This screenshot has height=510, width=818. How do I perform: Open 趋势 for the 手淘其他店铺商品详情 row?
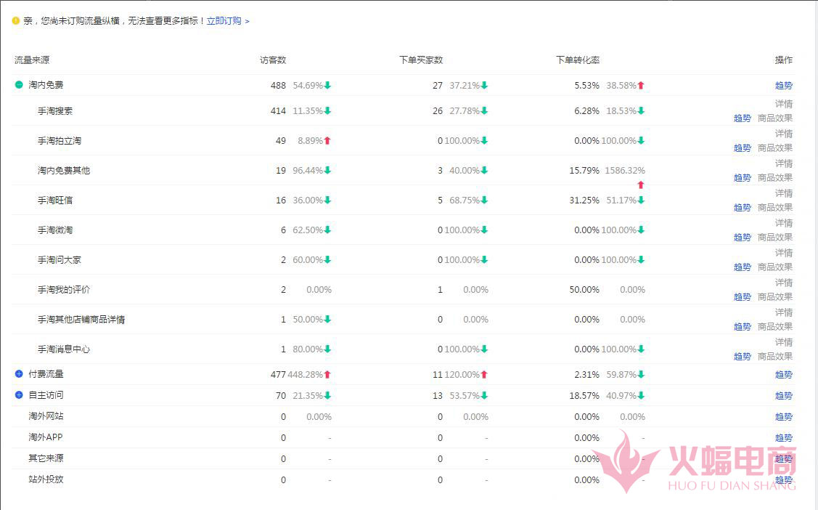point(743,326)
